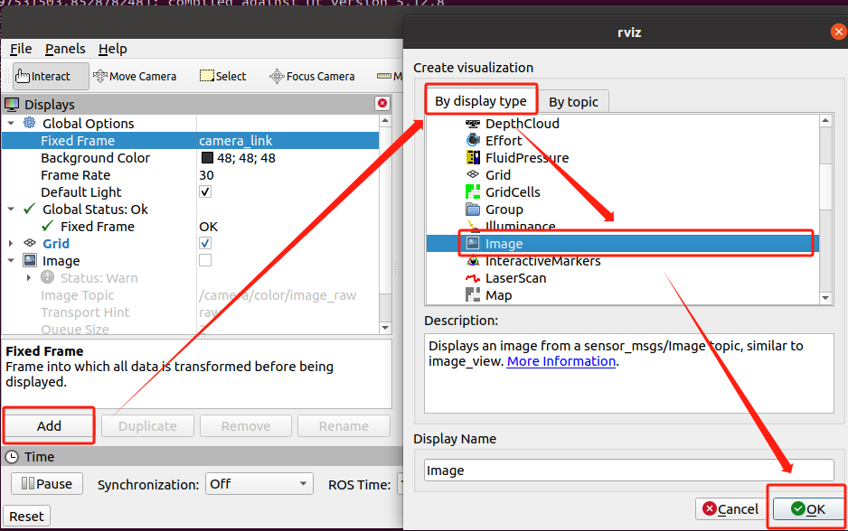Click the Image Topic value /camera/color/image_raw
Image resolution: width=848 pixels, height=531 pixels.
(278, 295)
